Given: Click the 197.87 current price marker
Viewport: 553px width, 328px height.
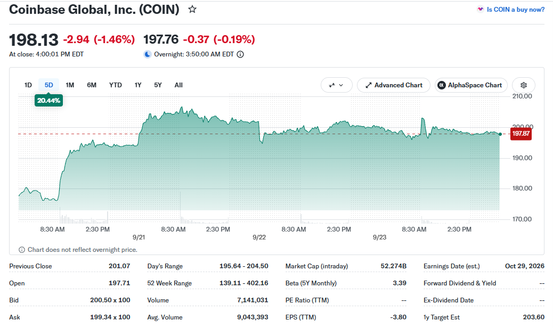Looking at the screenshot, I should pyautogui.click(x=521, y=134).
